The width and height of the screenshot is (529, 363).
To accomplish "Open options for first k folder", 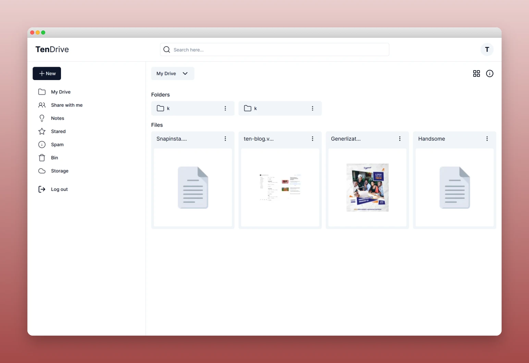I will pos(225,108).
